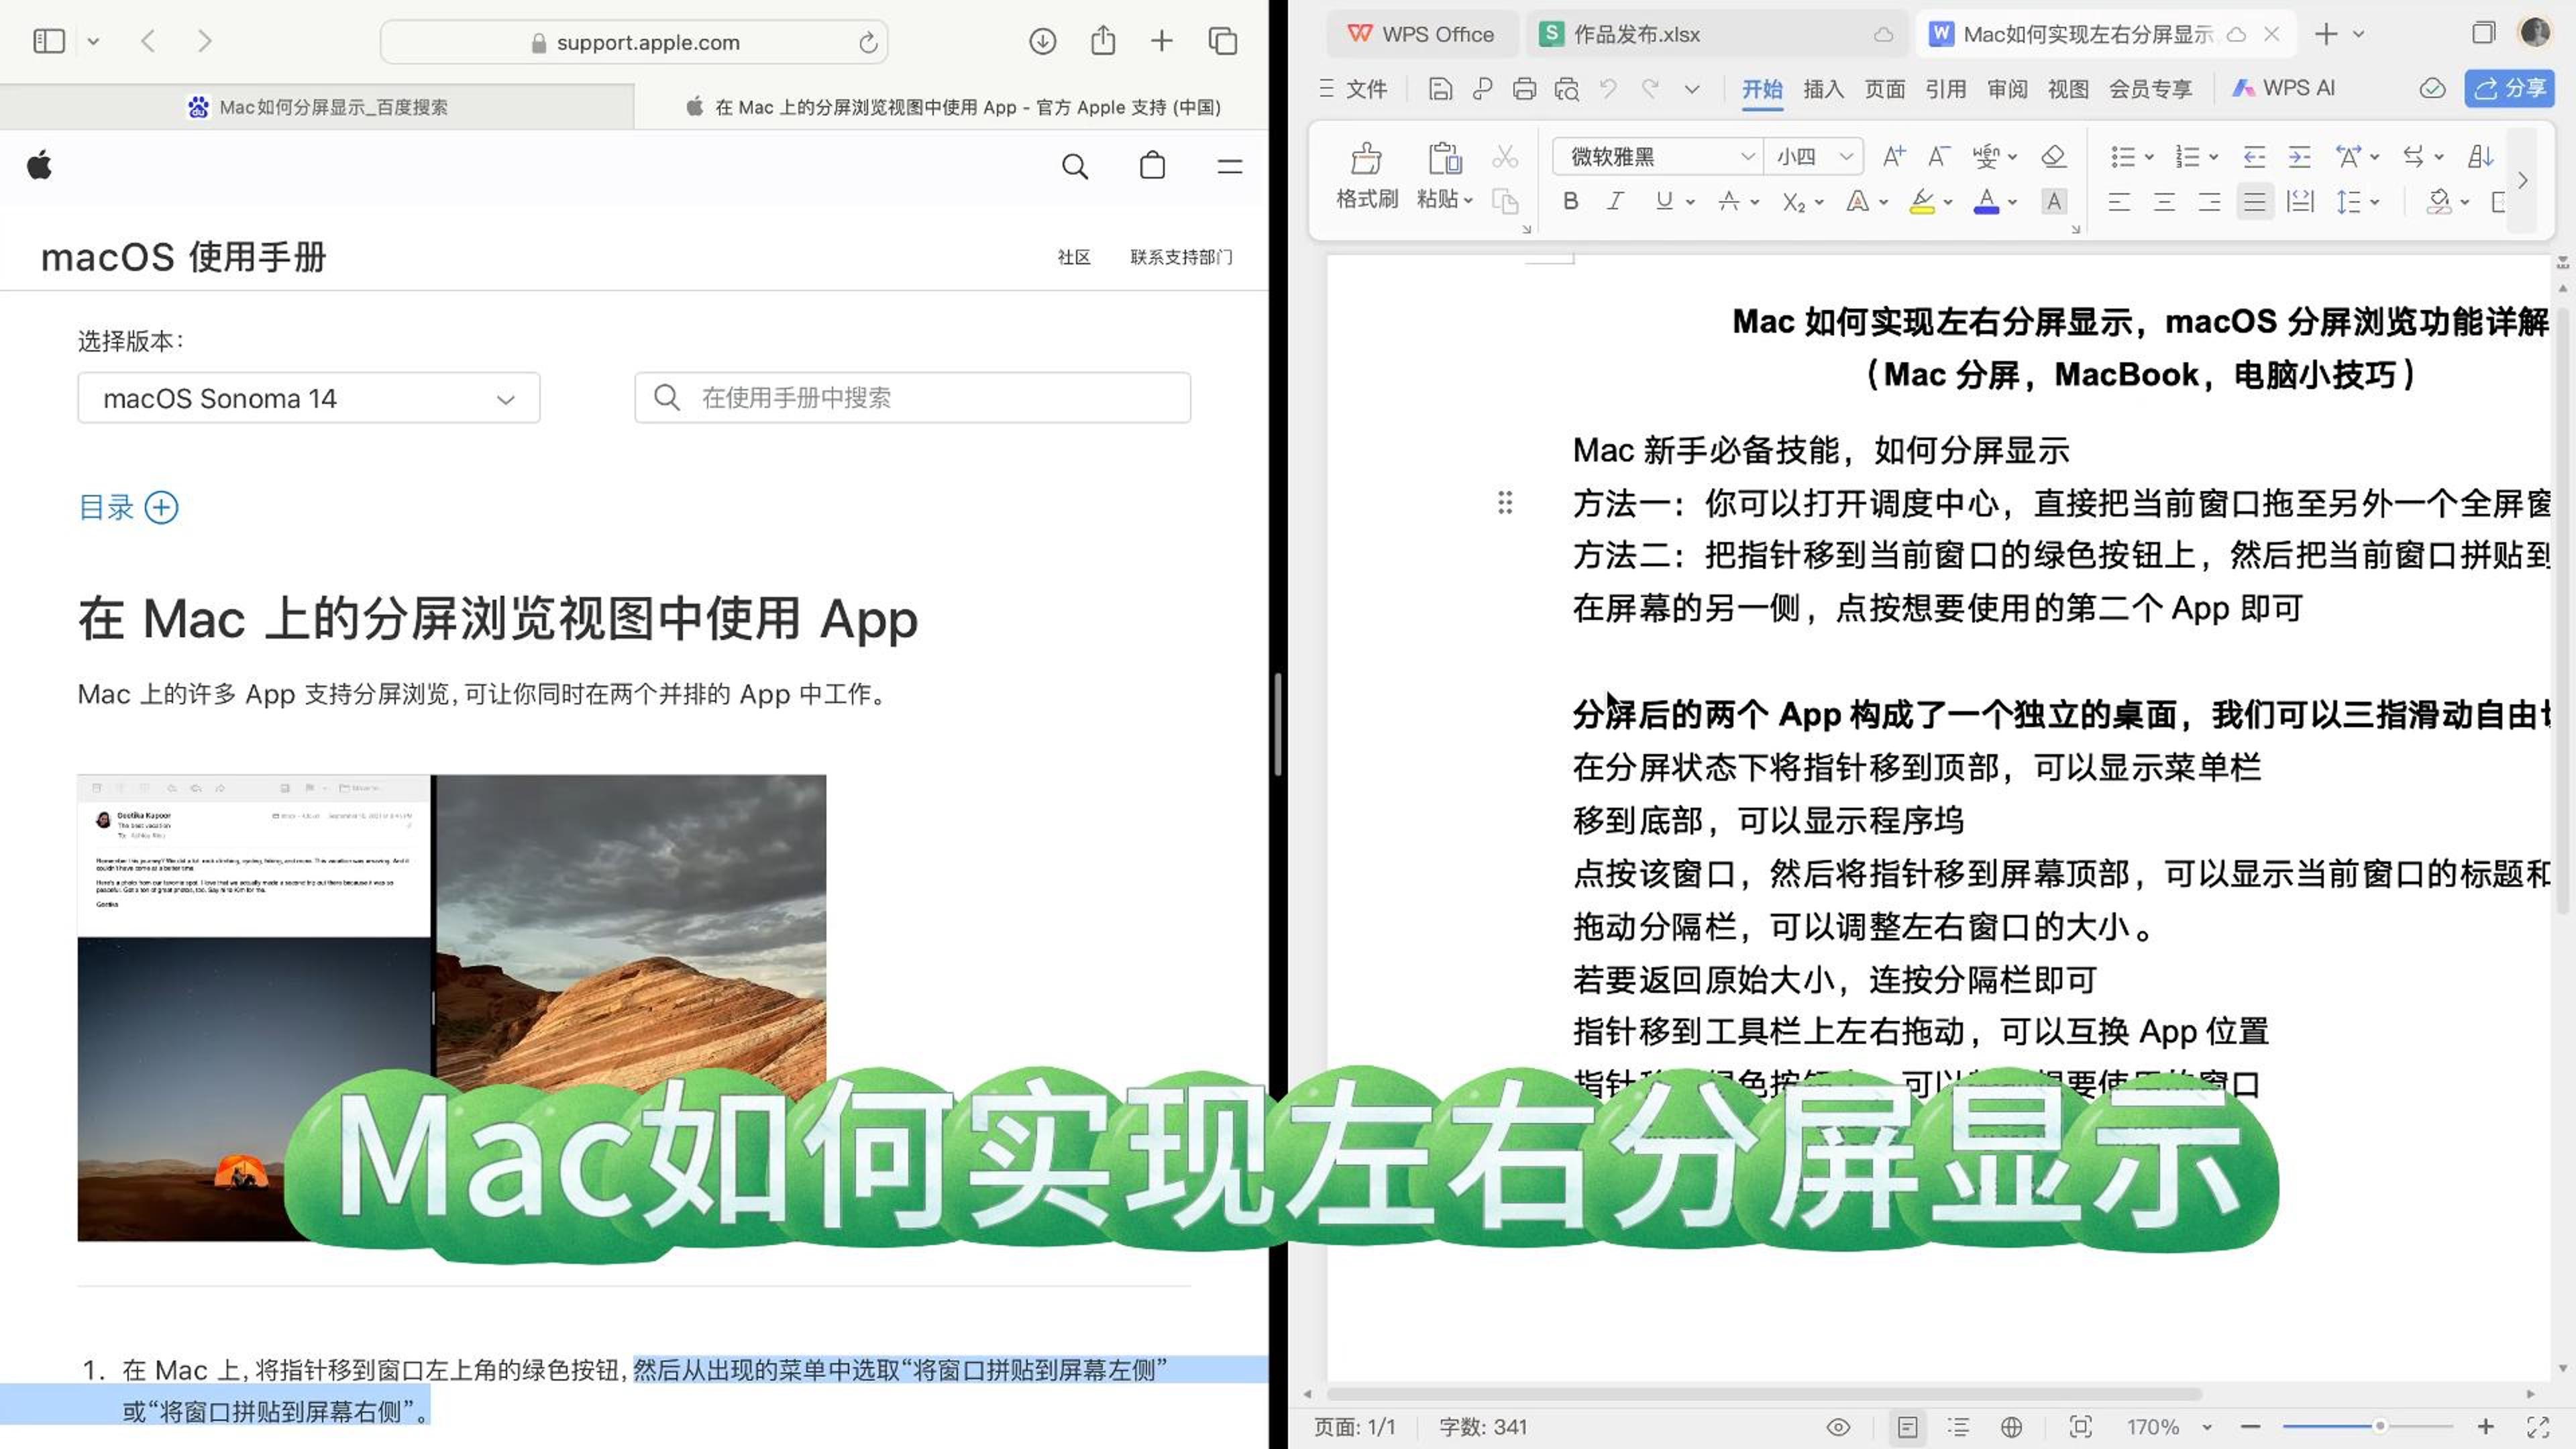Increase paragraph indent in WPS ribbon

pyautogui.click(x=2299, y=156)
